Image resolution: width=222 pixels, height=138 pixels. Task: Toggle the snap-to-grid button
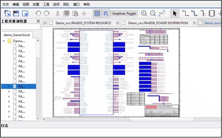[x=106, y=13]
